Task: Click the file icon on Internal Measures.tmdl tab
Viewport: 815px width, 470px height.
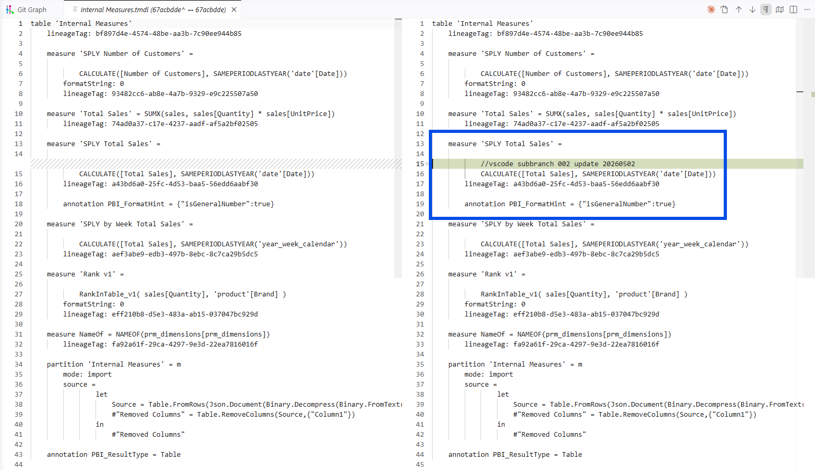Action: coord(75,9)
